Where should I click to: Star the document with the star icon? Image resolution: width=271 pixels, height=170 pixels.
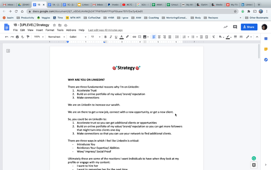[x=54, y=25]
